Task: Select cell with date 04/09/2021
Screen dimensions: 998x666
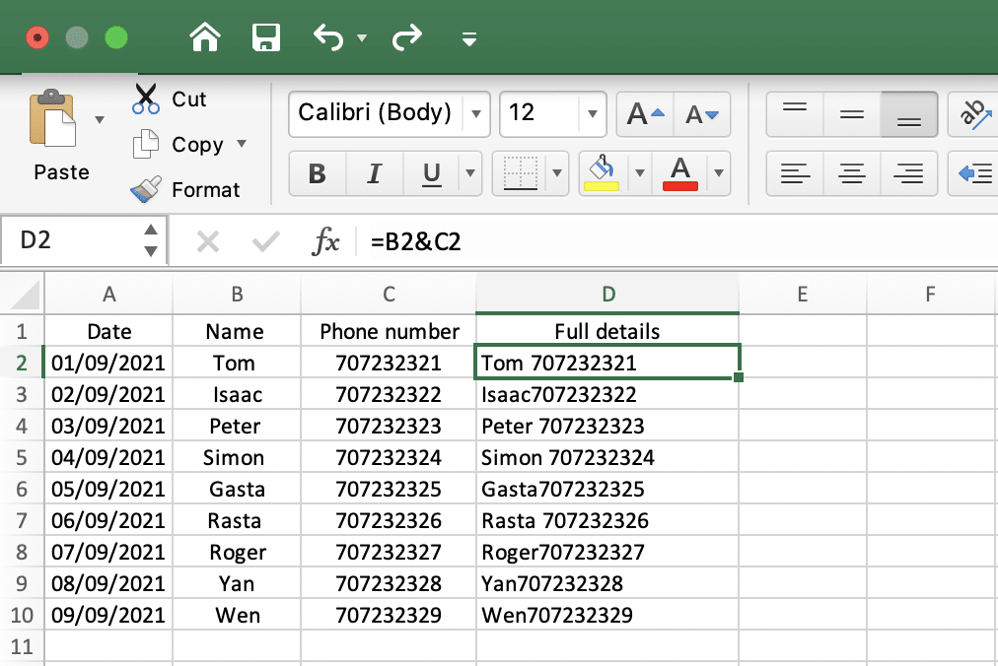Action: point(108,457)
